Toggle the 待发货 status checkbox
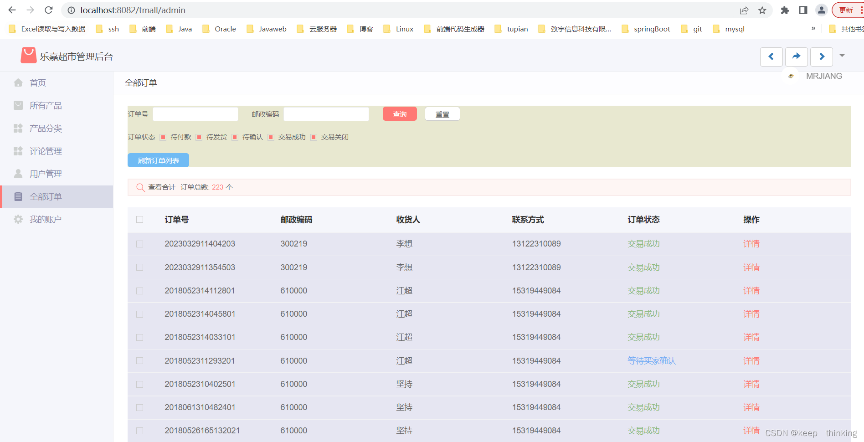The width and height of the screenshot is (864, 442). tap(199, 137)
